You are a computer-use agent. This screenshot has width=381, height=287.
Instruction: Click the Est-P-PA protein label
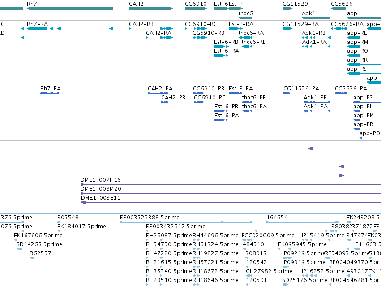coord(240,89)
